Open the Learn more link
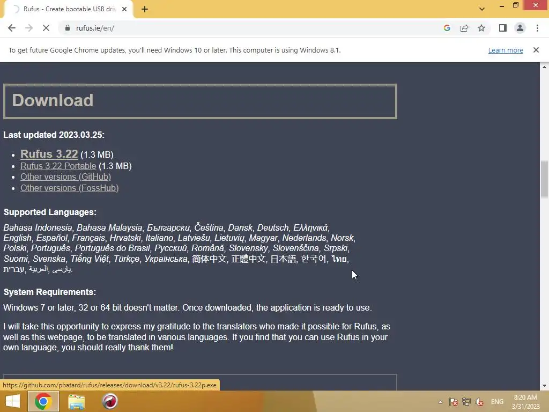The image size is (549, 412). click(506, 50)
